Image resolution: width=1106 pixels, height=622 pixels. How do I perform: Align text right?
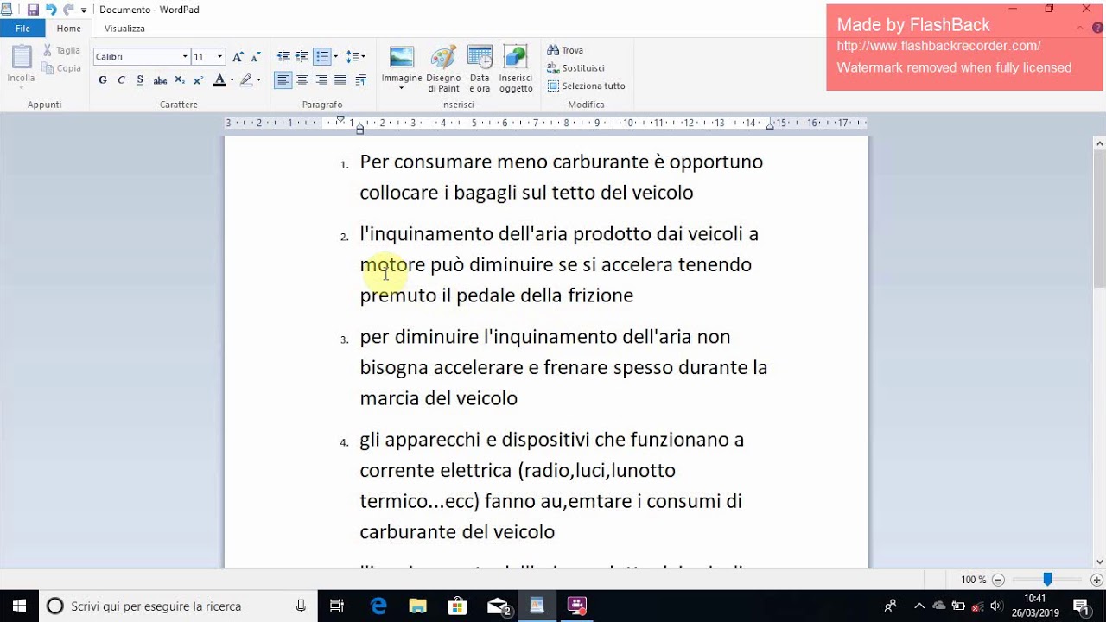coord(321,80)
